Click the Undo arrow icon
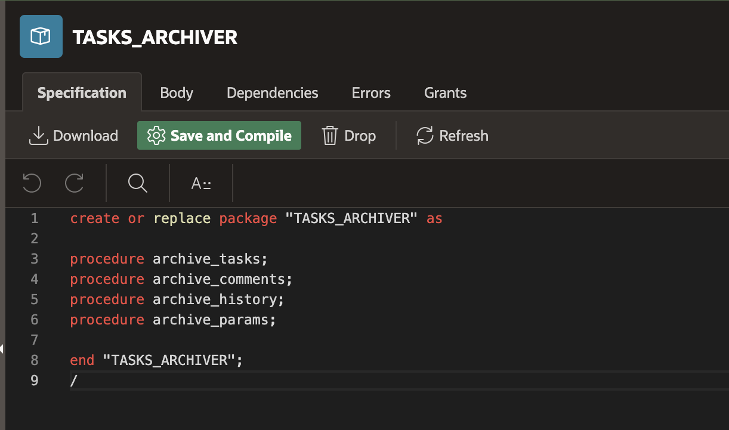Image resolution: width=729 pixels, height=430 pixels. coord(32,183)
